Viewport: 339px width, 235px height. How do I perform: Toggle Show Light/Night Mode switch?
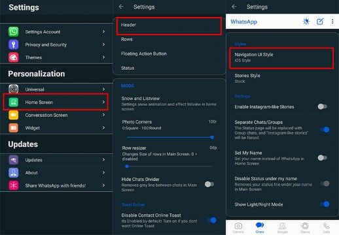point(325,204)
